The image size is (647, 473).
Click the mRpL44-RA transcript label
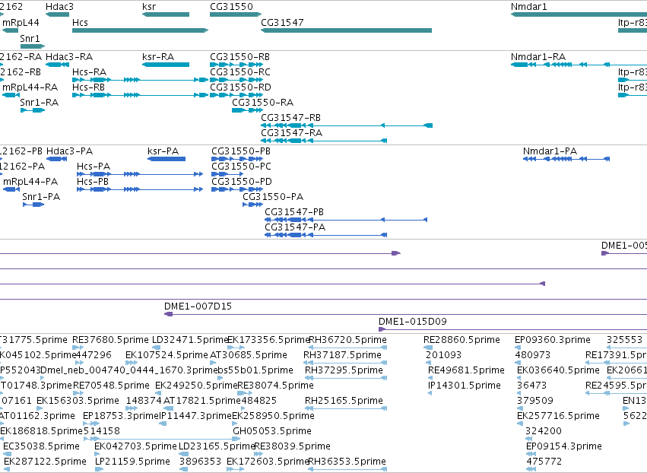30,87
